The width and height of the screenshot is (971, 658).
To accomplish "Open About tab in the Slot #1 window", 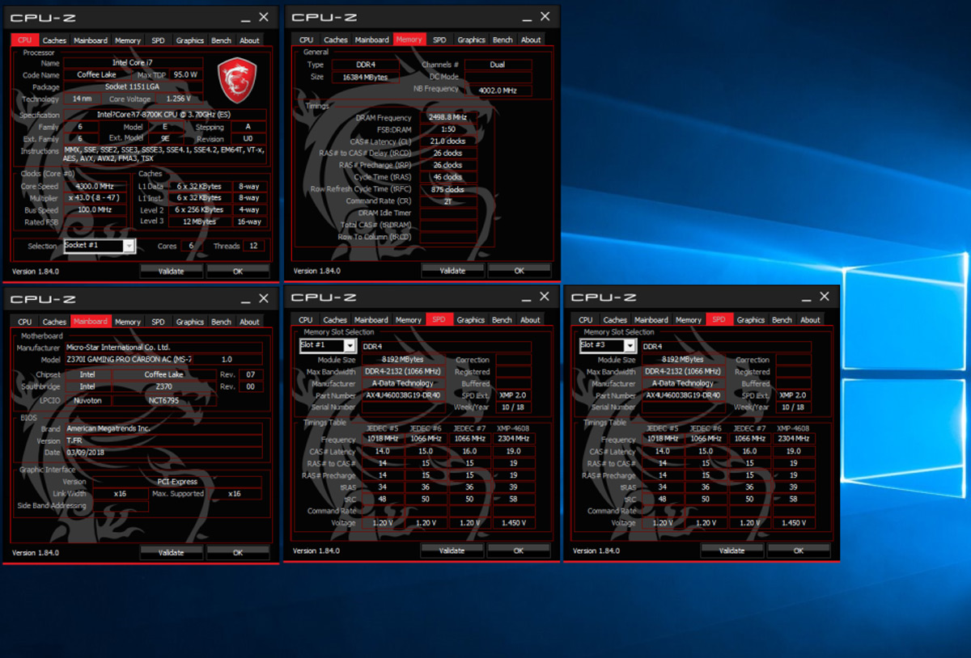I will 530,320.
